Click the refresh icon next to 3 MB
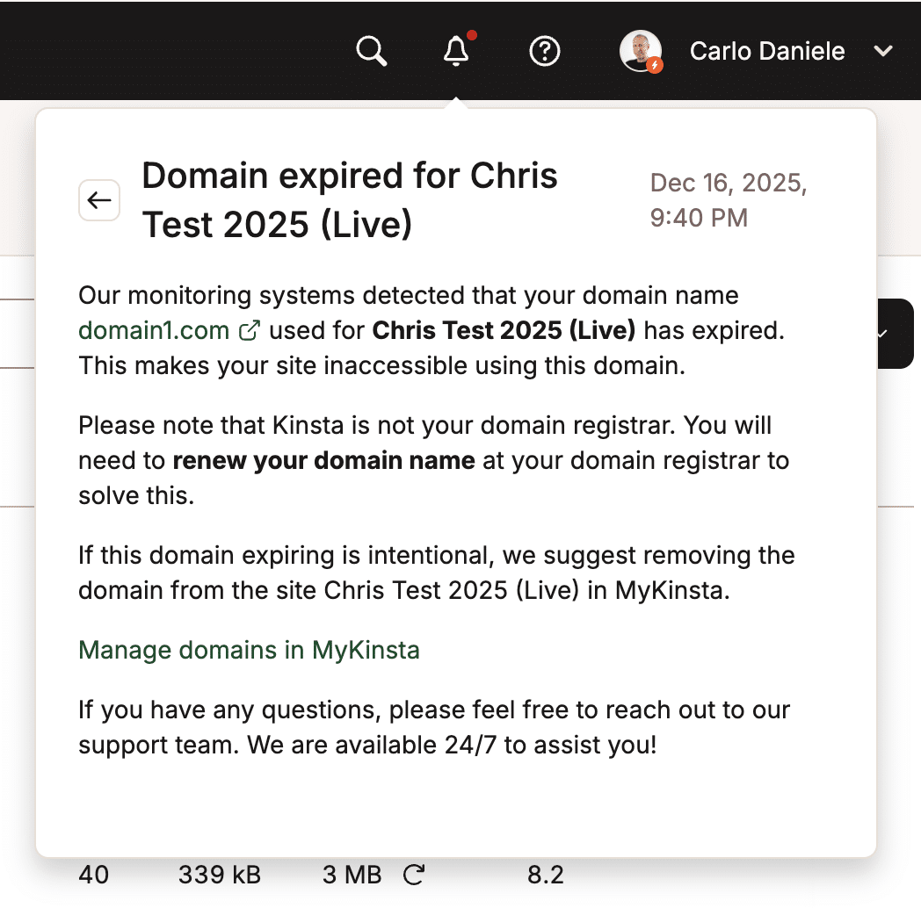The height and width of the screenshot is (908, 921). click(414, 874)
